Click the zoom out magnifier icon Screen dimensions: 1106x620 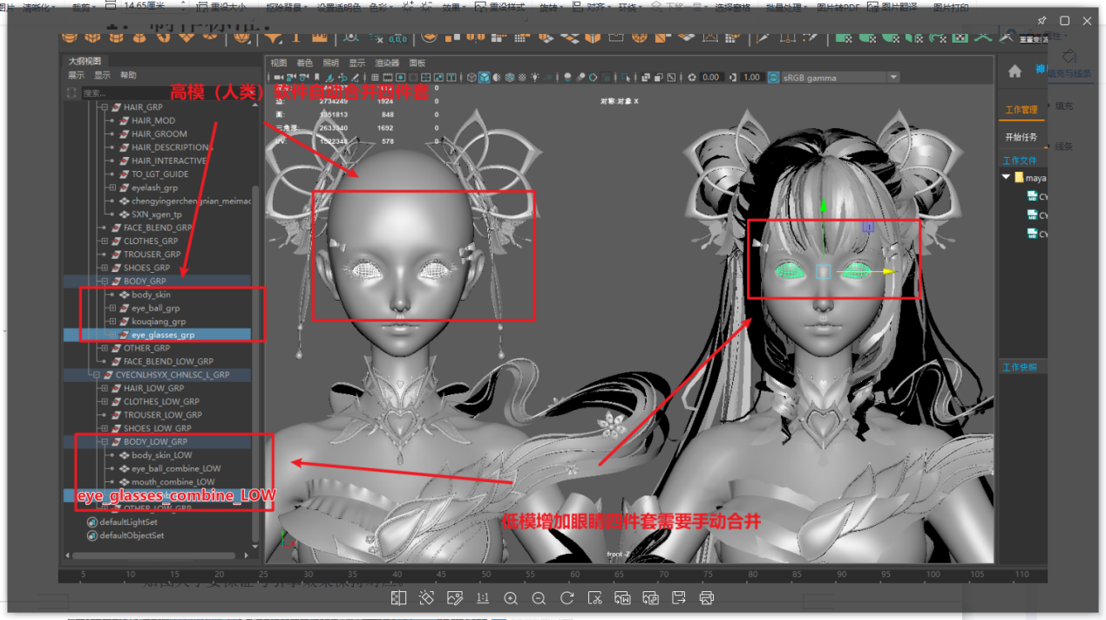[x=539, y=598]
